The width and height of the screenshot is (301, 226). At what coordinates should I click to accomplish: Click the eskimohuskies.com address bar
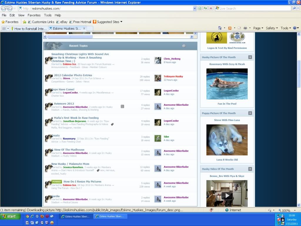(106, 9)
